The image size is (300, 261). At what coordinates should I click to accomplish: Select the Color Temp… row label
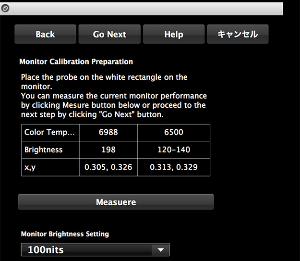(50, 132)
